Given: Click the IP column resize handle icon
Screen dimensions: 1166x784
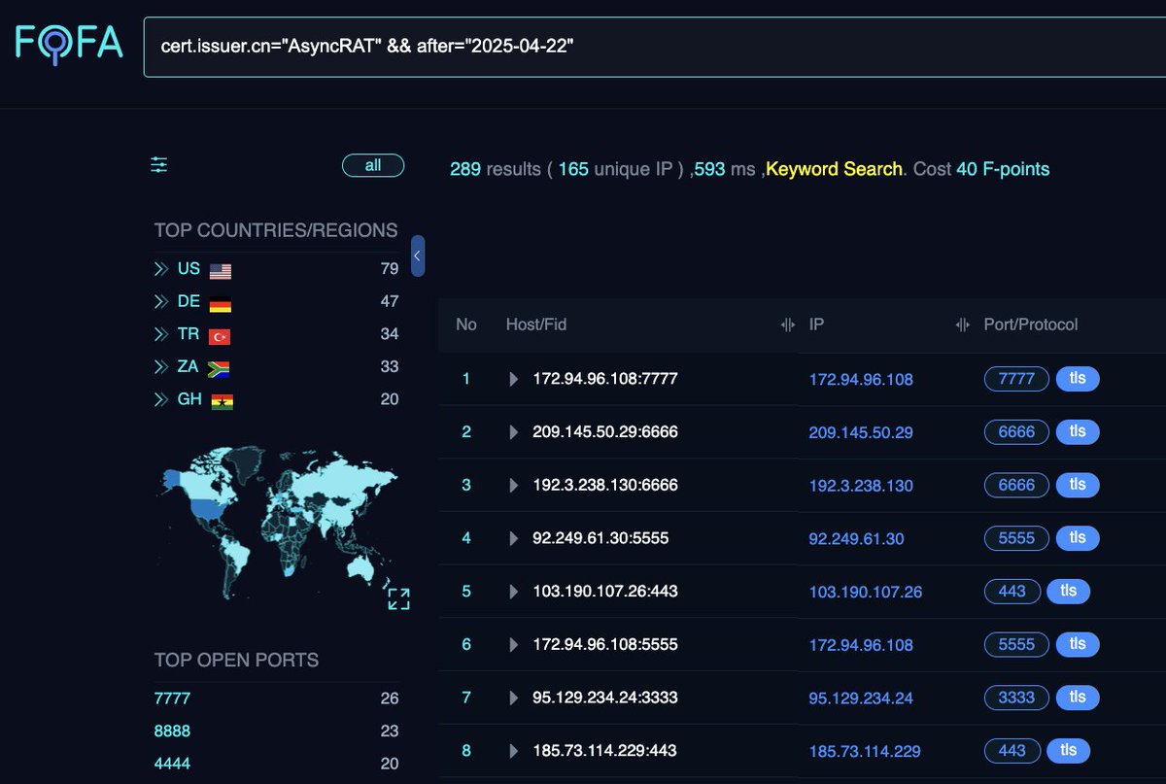Looking at the screenshot, I should (x=963, y=324).
